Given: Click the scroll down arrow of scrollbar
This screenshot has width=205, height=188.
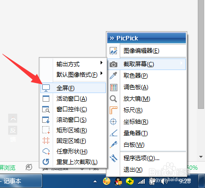Looking at the screenshot, I should [x=201, y=157].
